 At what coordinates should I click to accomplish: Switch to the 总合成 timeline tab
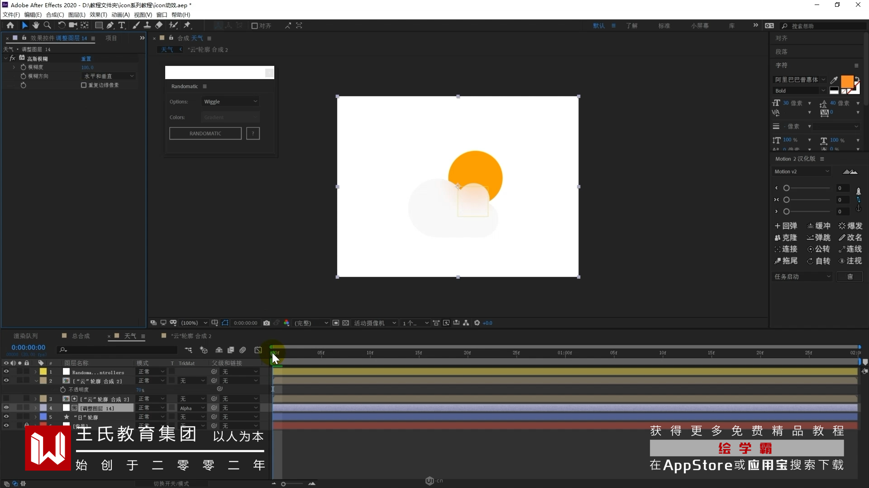point(81,336)
